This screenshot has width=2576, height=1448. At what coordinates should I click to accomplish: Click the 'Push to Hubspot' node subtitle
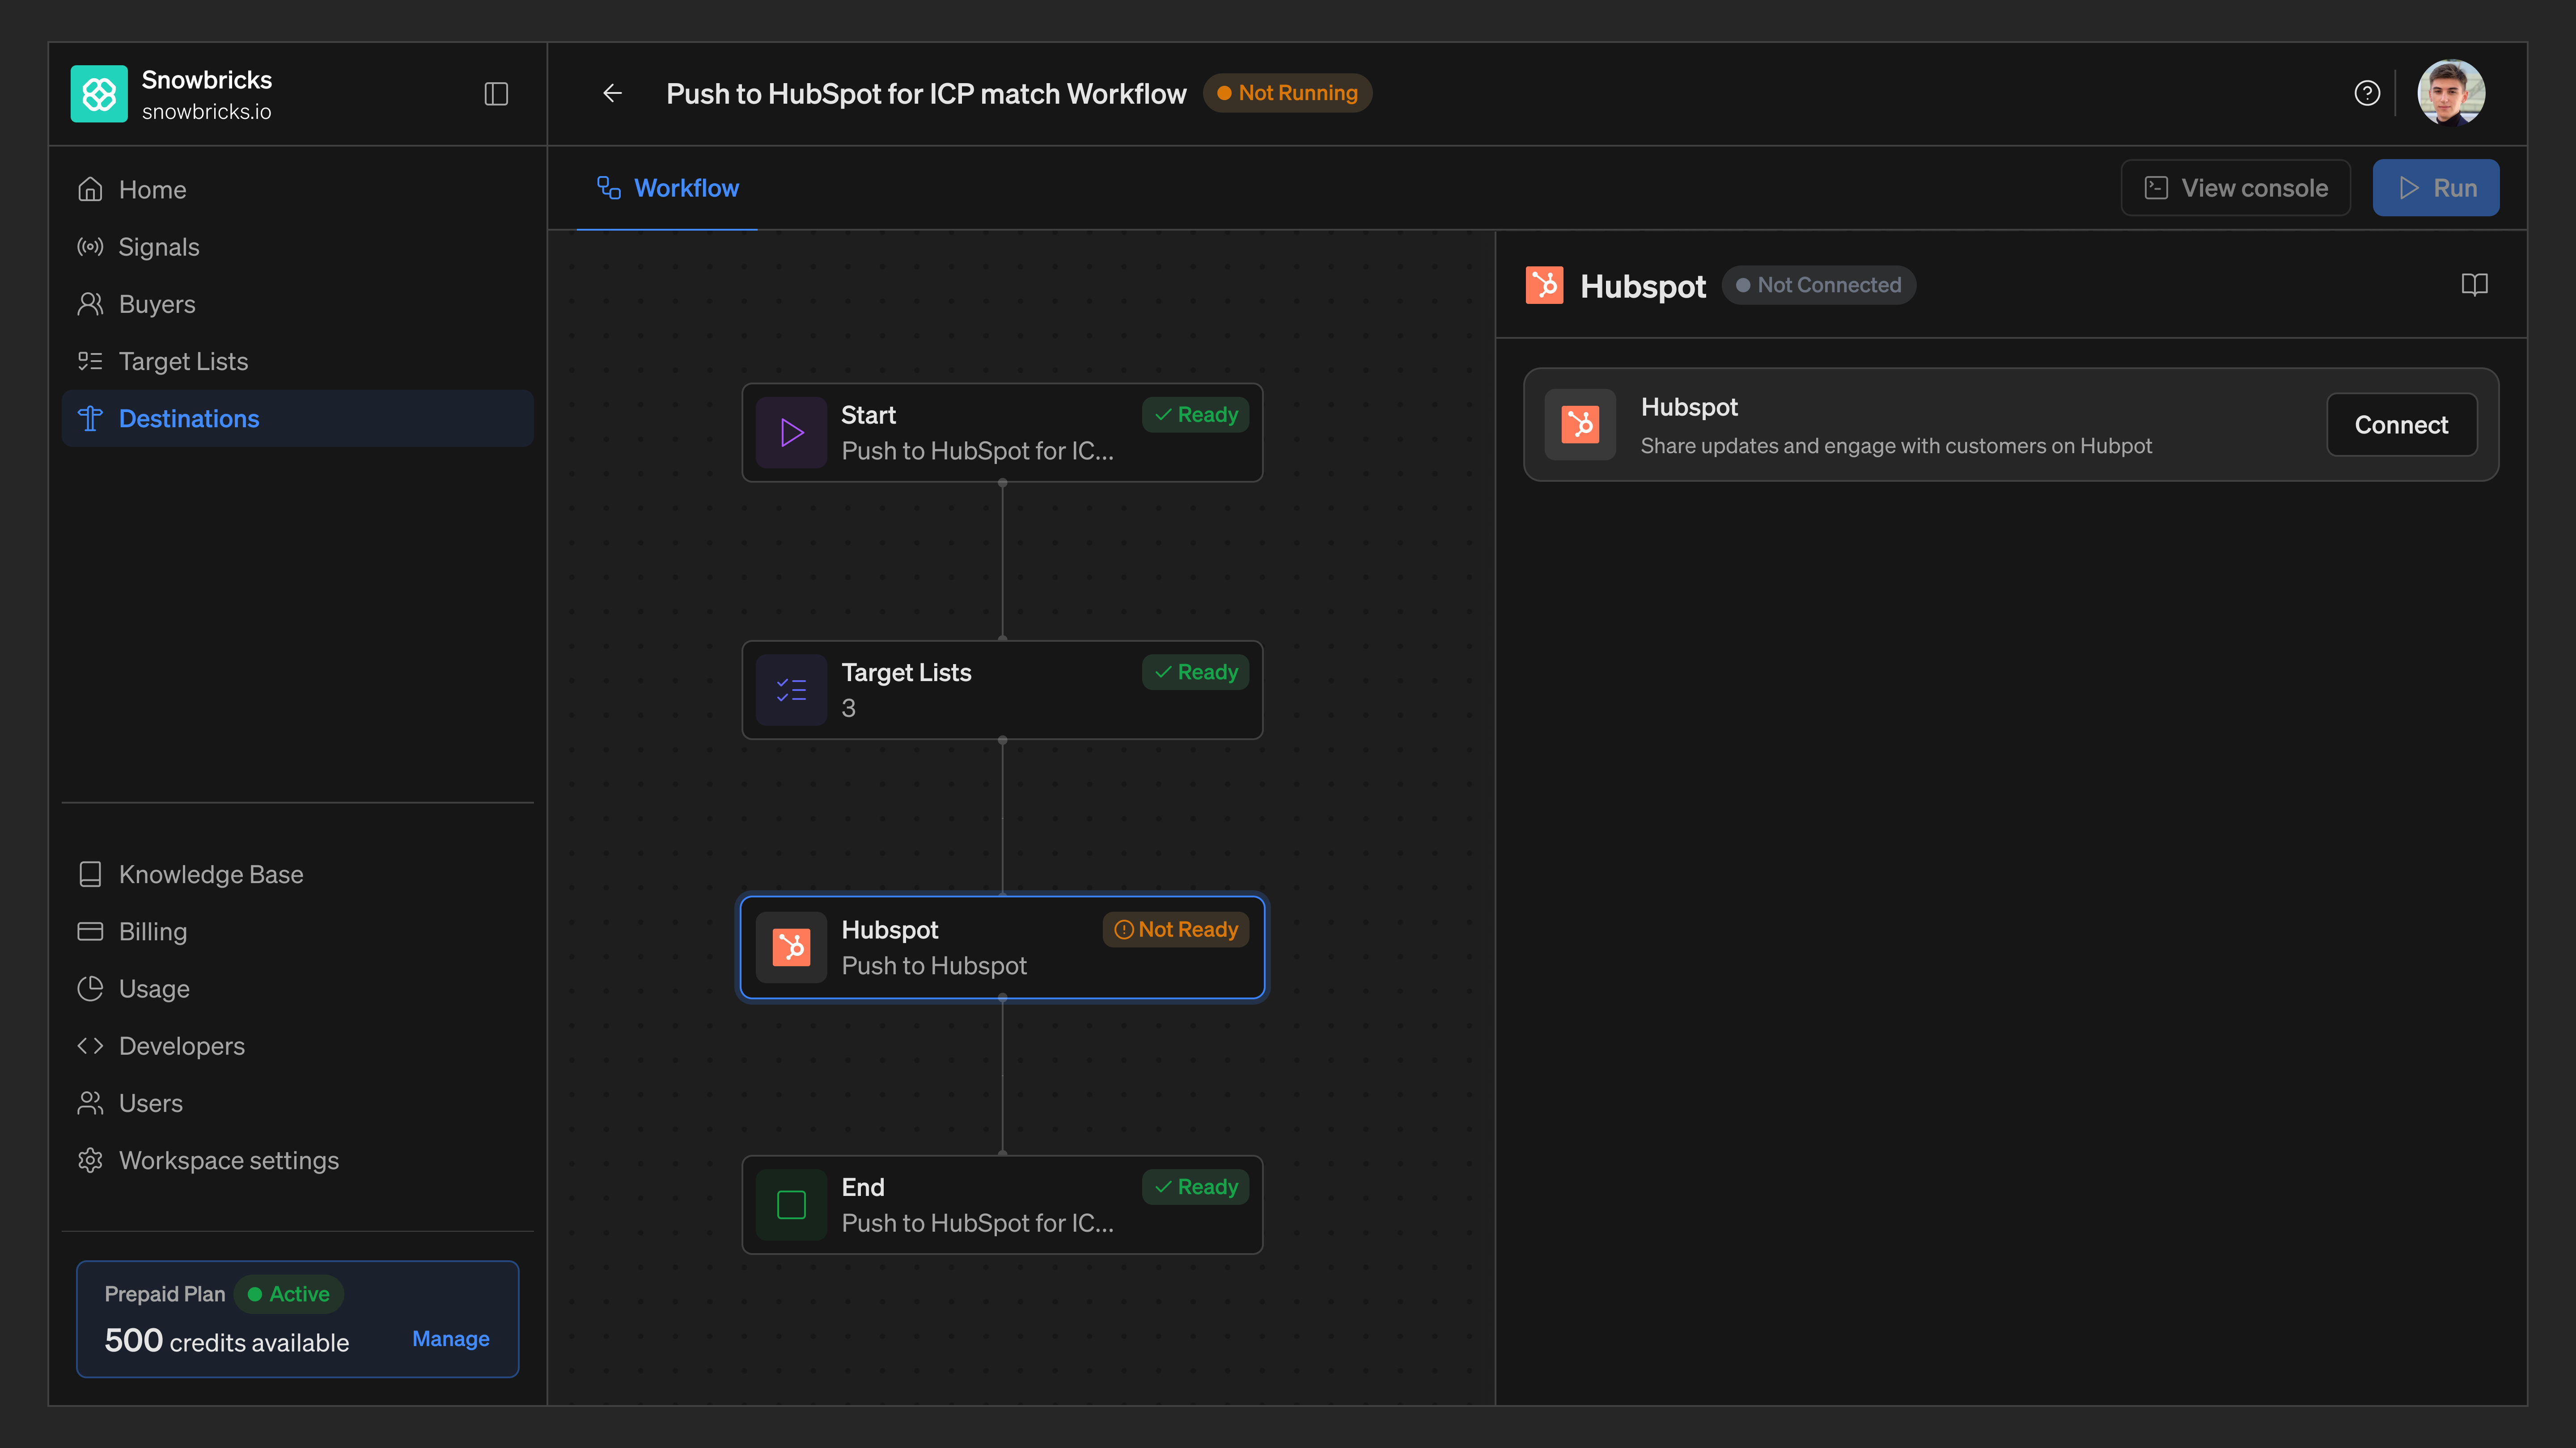click(934, 966)
